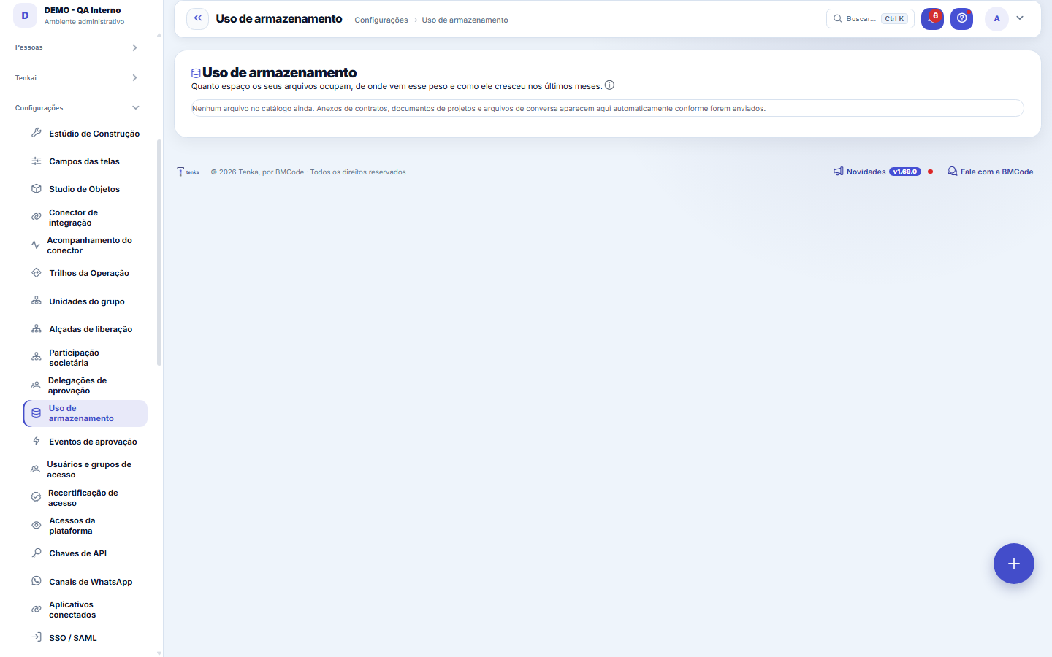Click the Configurações breadcrumb link
The height and width of the screenshot is (657, 1052).
[x=381, y=20]
